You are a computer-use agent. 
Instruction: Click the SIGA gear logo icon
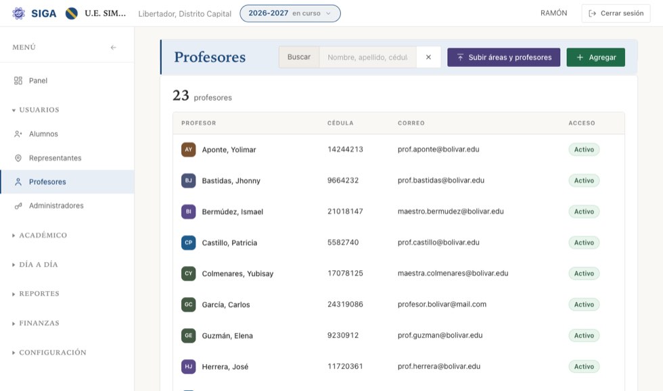click(18, 14)
